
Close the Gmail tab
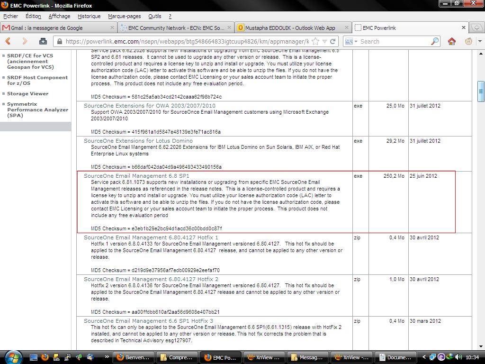tap(112, 27)
